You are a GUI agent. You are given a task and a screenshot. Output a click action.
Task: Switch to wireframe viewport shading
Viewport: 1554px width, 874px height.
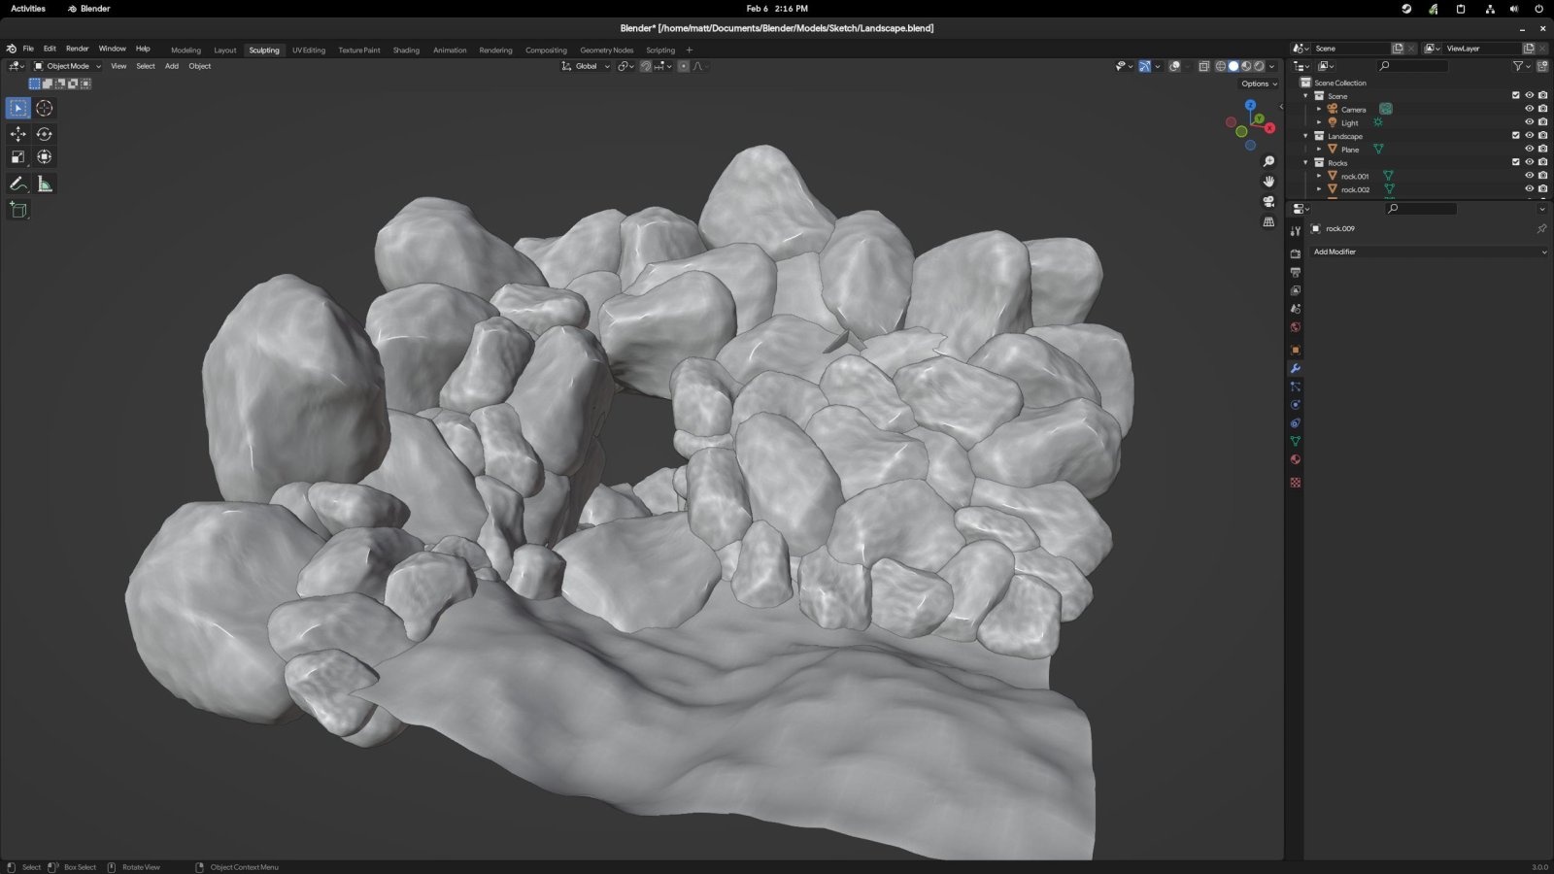1221,66
